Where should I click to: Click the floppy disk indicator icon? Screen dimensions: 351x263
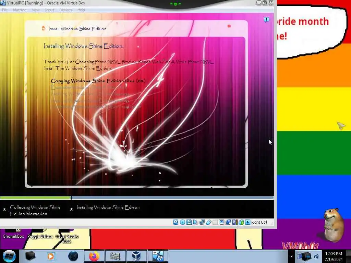pyautogui.click(x=189, y=222)
